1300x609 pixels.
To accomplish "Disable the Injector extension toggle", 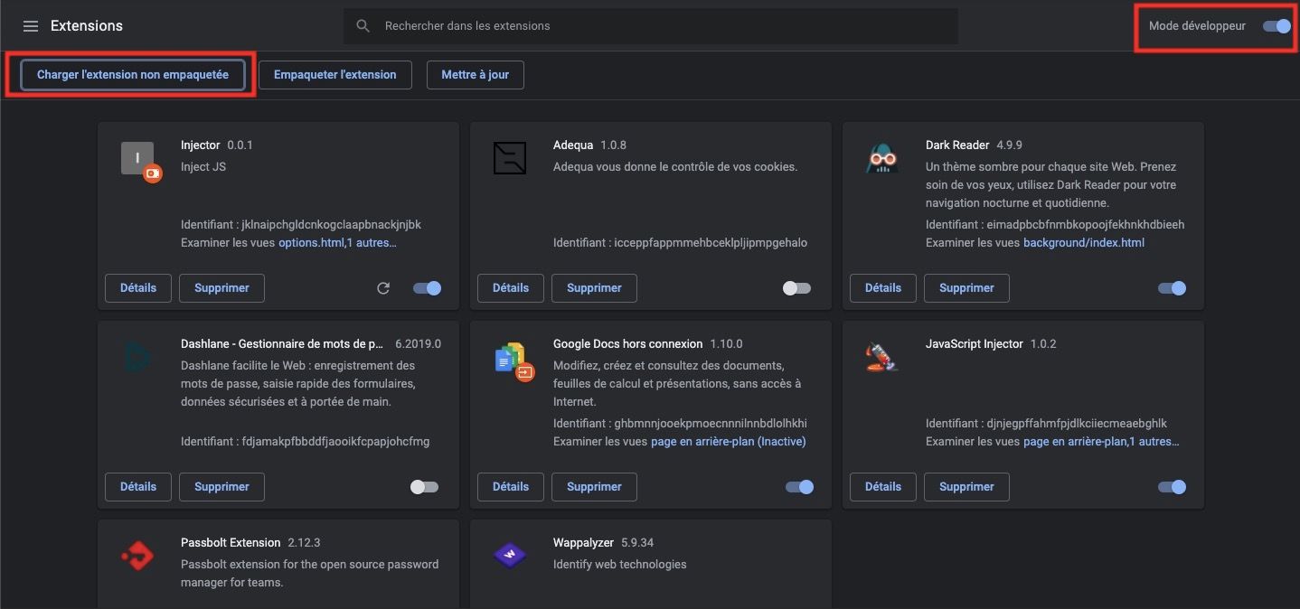I will point(428,288).
